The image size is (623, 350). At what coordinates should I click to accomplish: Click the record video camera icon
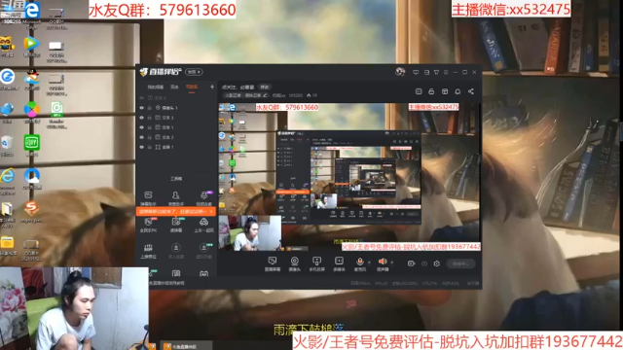[x=411, y=263]
